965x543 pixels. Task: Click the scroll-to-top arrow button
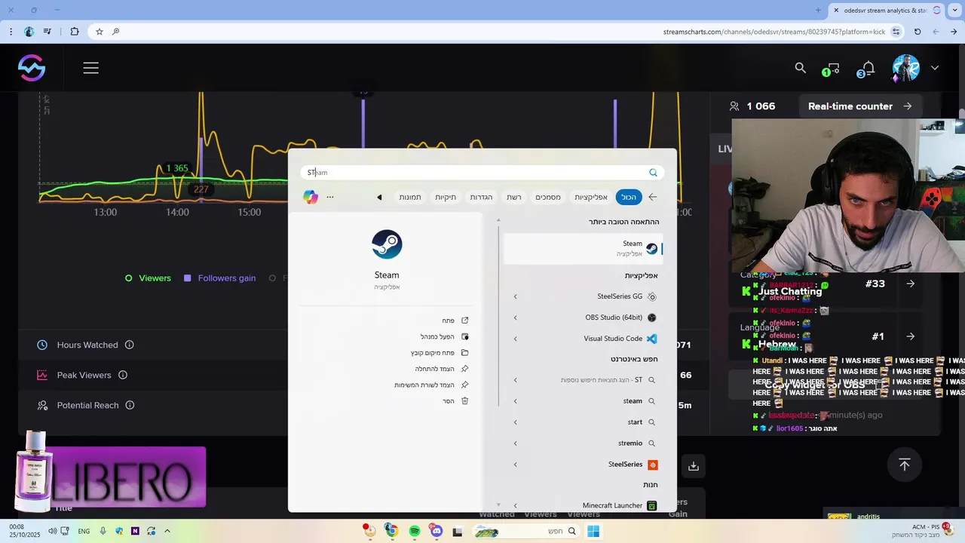(905, 465)
